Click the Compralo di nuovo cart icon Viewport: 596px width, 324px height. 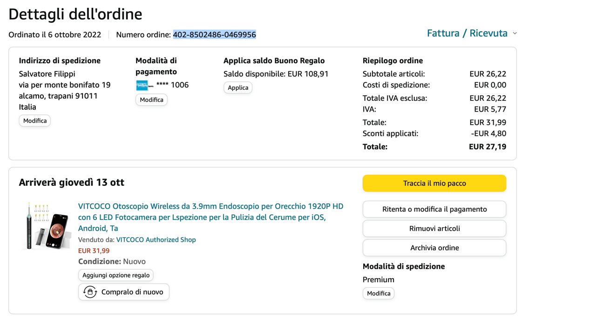coord(90,292)
